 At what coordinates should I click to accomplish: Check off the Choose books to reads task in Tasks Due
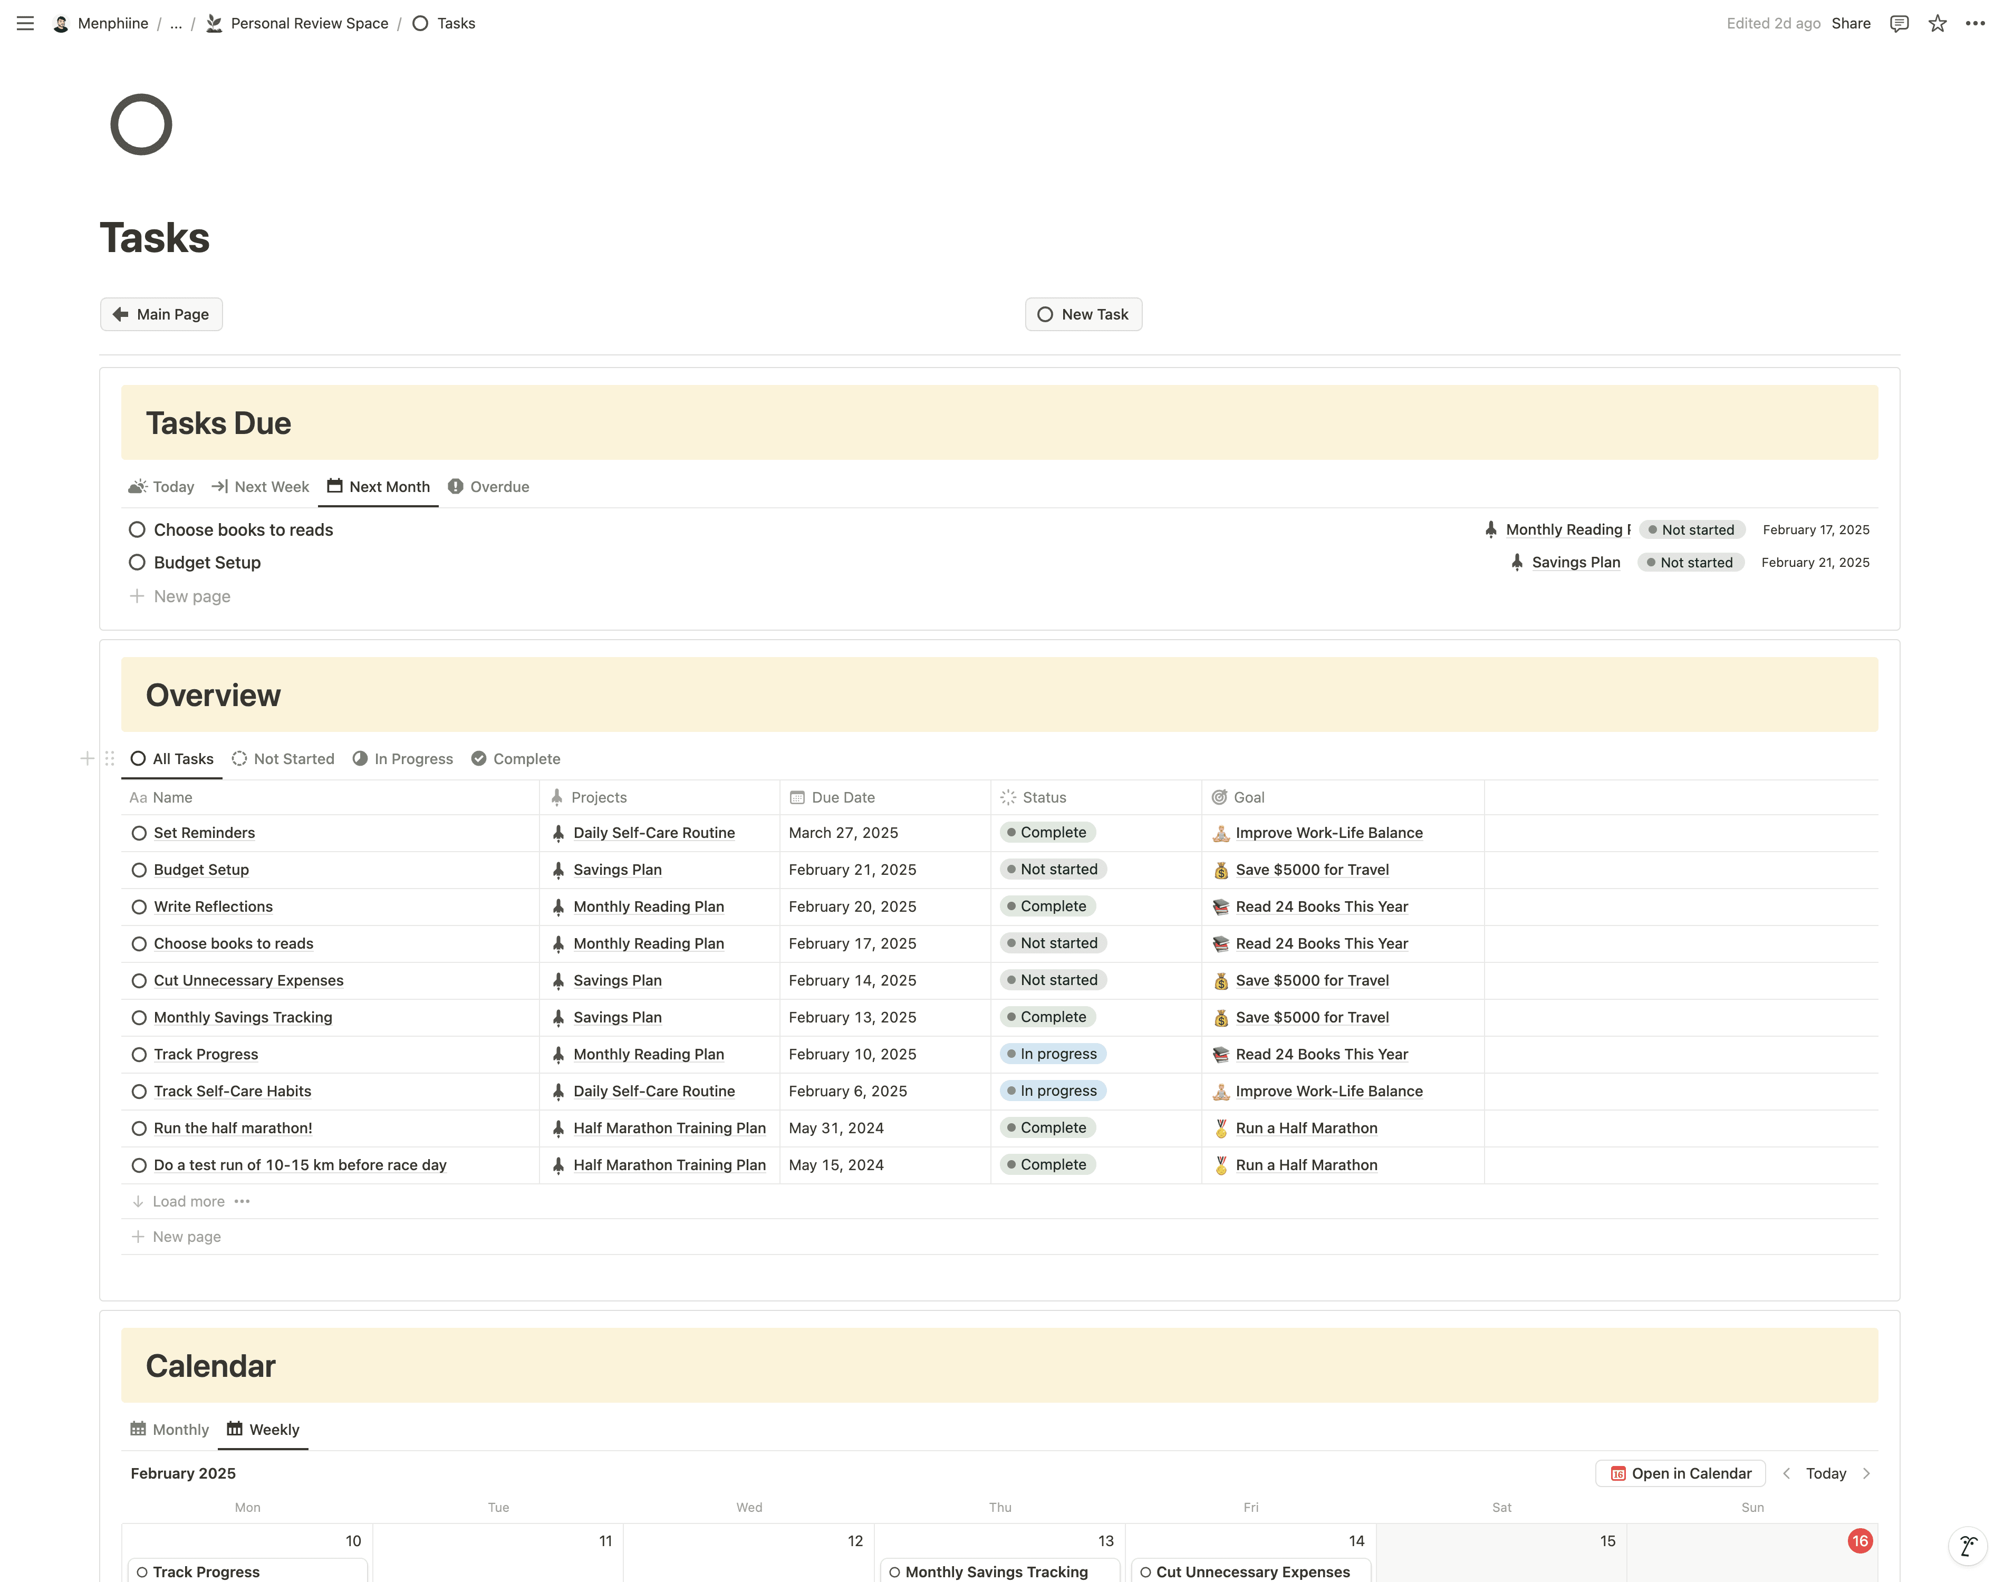(137, 530)
